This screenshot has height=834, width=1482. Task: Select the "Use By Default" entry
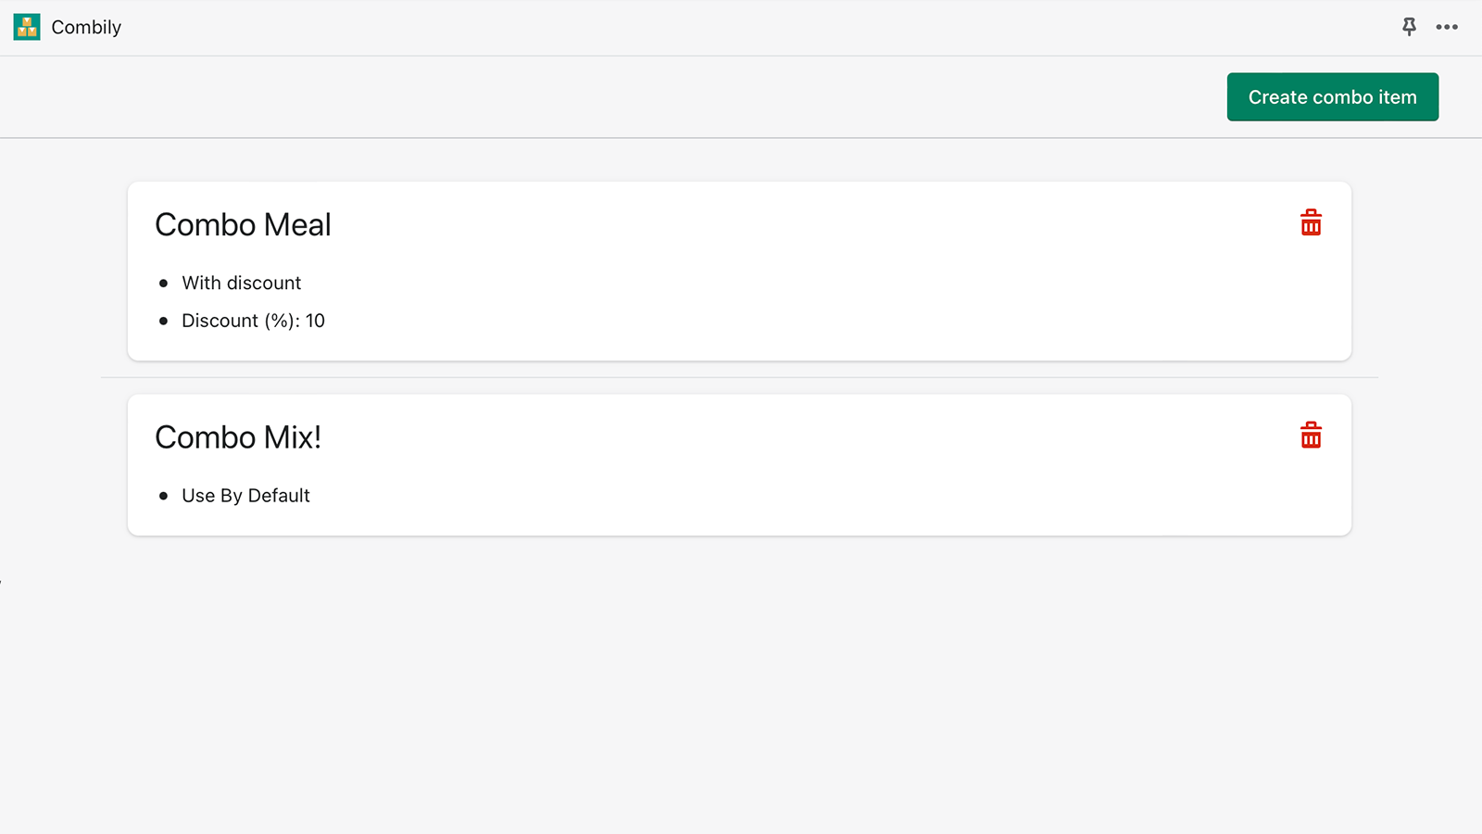245,496
